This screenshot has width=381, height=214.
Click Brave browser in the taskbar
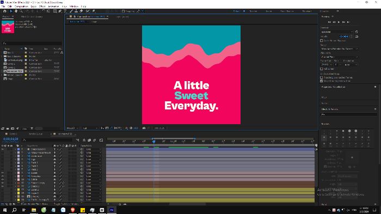(x=72, y=210)
